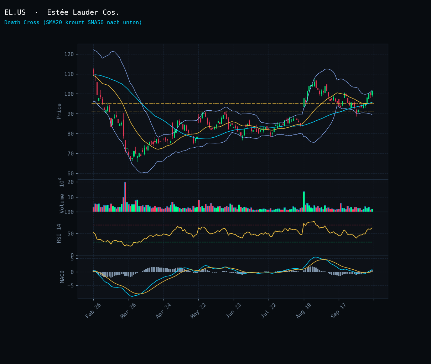Click the RSI 14 axis label
431x364 pixels.
pyautogui.click(x=59, y=233)
